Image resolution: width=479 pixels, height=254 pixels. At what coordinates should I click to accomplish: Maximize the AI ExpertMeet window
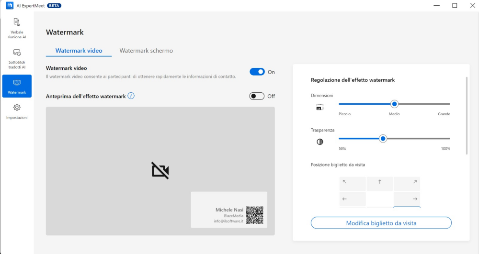point(455,5)
